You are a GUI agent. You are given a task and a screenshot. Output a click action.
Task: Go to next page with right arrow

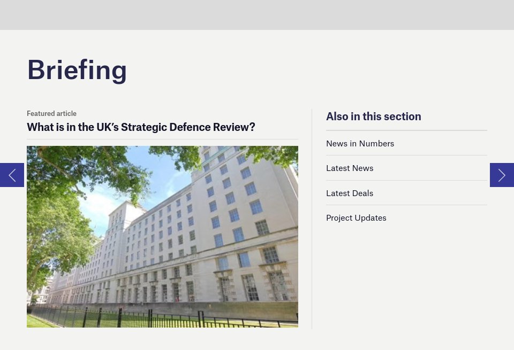click(502, 175)
